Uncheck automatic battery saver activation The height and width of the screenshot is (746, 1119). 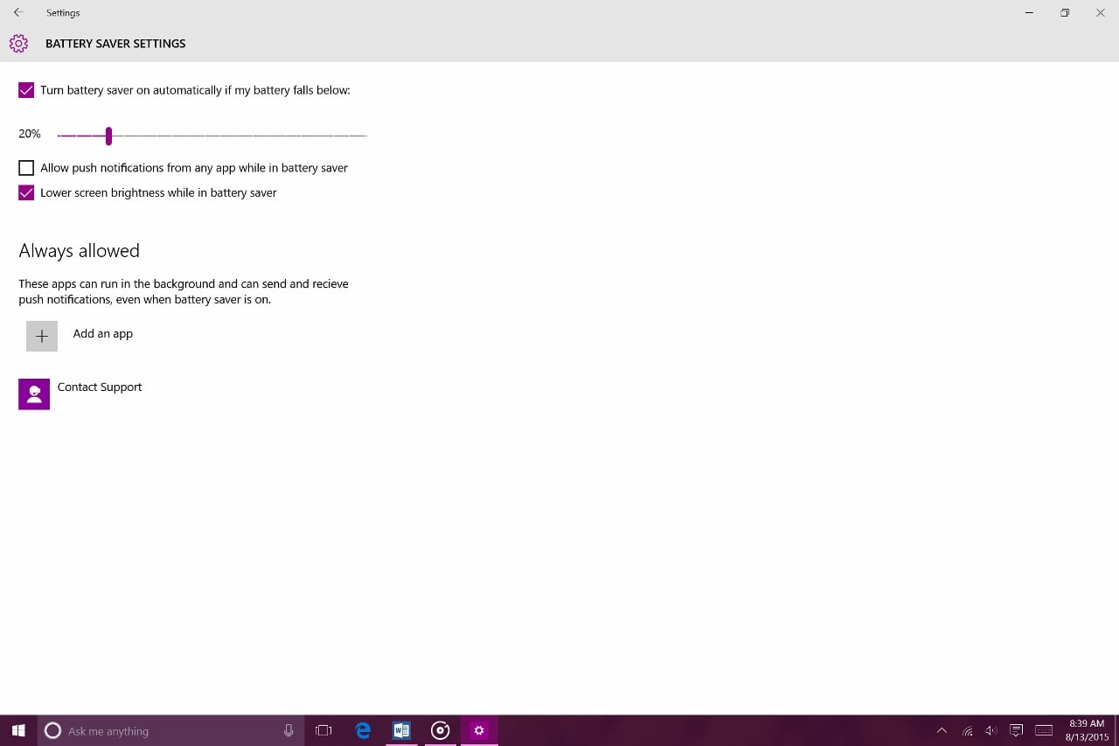pos(25,89)
